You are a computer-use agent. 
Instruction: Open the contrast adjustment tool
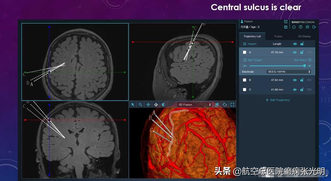coord(164,104)
